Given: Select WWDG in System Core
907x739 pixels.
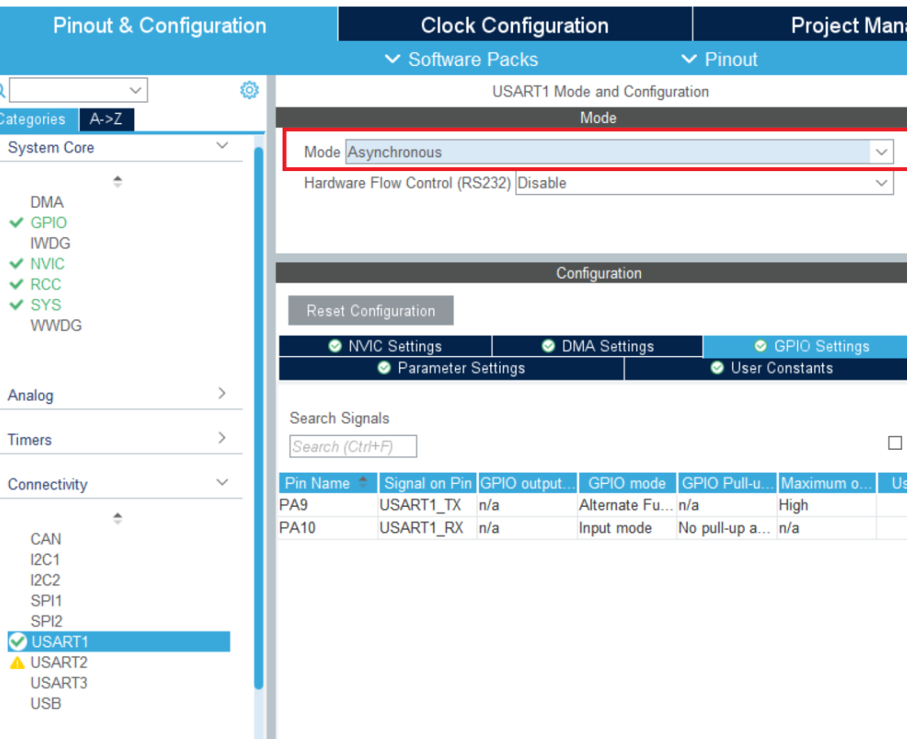Looking at the screenshot, I should coord(56,326).
